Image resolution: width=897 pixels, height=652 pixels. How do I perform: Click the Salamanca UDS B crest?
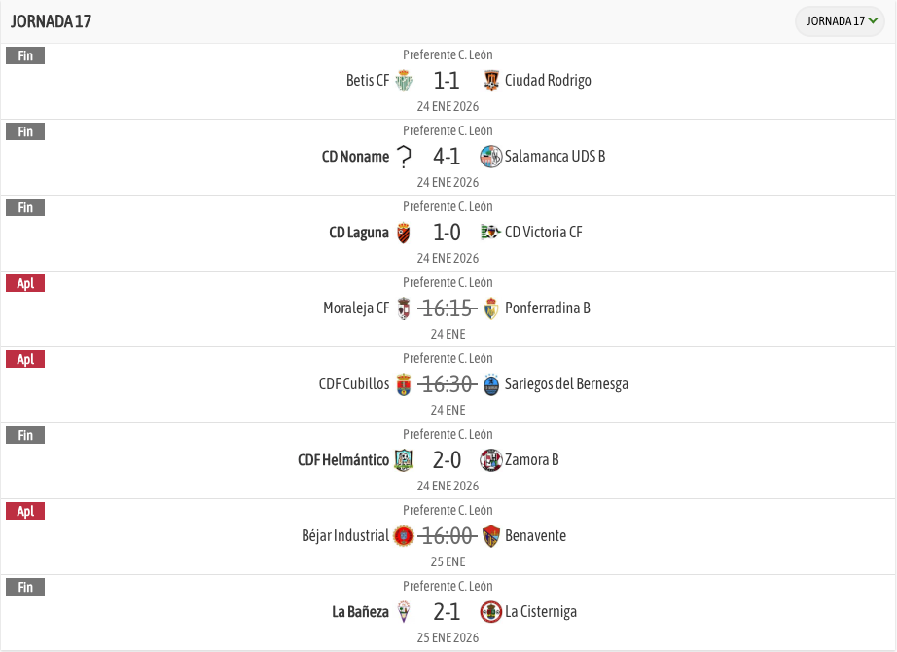(491, 157)
